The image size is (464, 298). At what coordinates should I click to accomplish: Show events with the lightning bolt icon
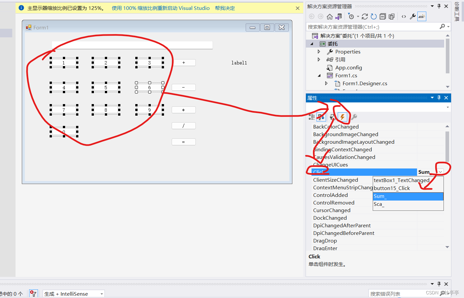[343, 117]
